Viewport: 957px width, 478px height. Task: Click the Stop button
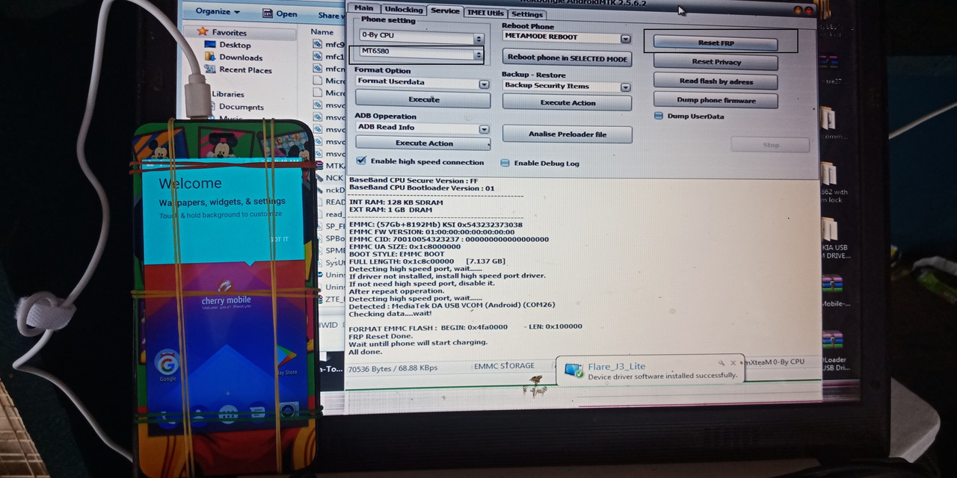(770, 145)
